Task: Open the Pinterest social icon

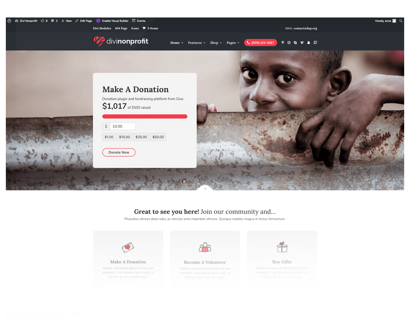Action: tap(282, 42)
